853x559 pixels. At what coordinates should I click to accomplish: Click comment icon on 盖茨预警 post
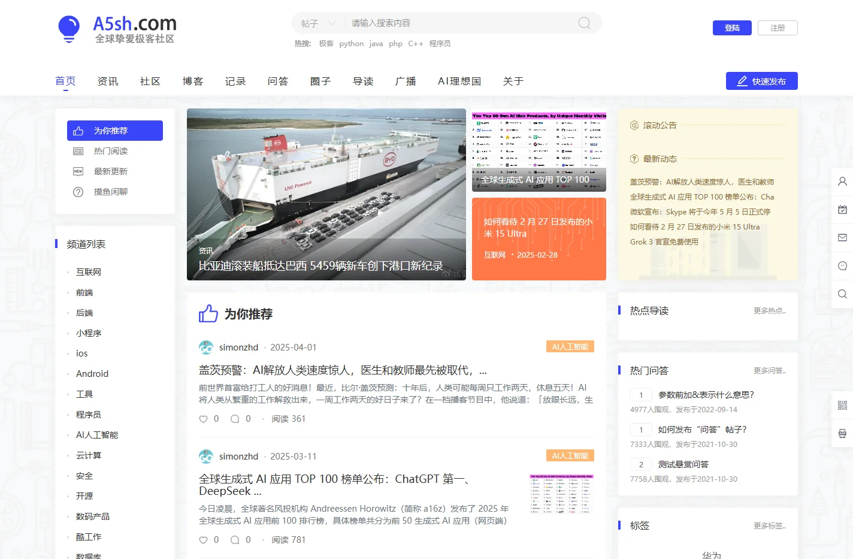coord(235,419)
